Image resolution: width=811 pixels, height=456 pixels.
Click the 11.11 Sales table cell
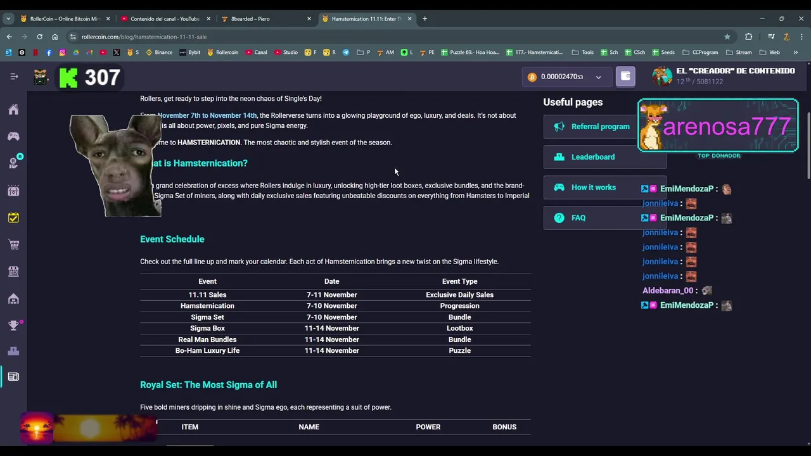(207, 294)
